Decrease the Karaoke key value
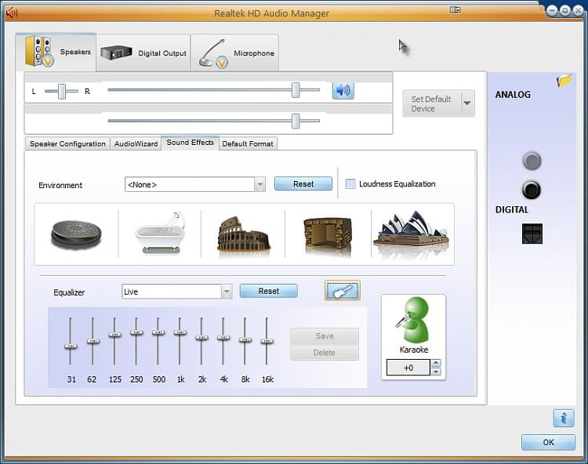The width and height of the screenshot is (588, 464). point(435,372)
